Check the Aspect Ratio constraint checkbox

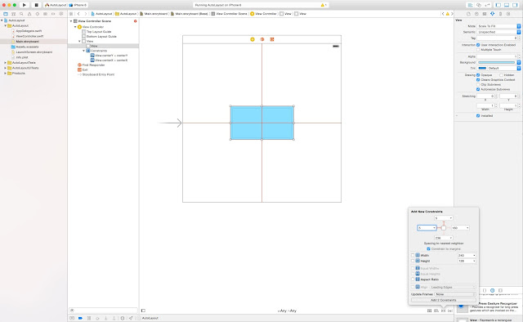click(413, 280)
